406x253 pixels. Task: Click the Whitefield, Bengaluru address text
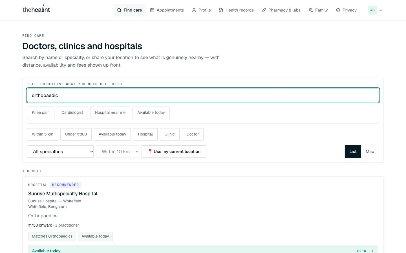tap(47, 207)
